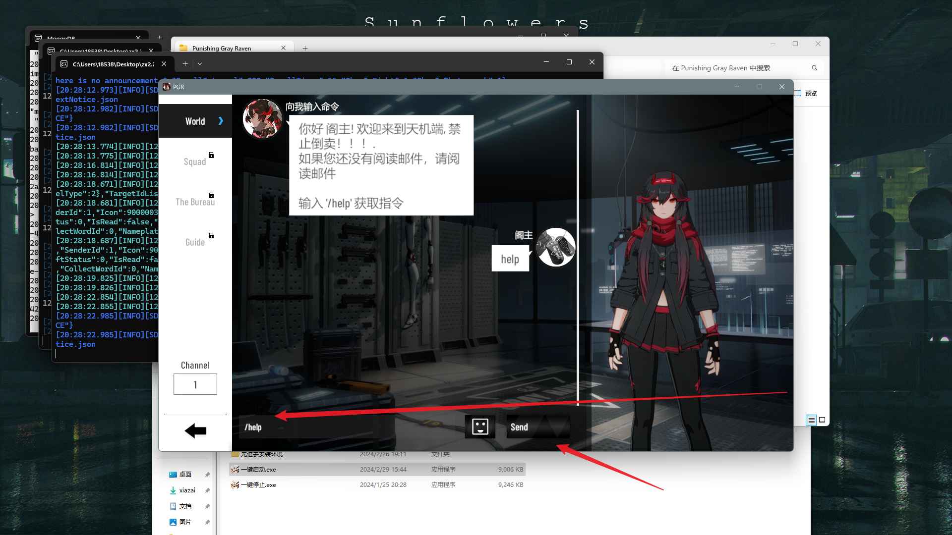The width and height of the screenshot is (952, 535).
Task: Click the chat bot's round avatar
Action: pyautogui.click(x=262, y=119)
